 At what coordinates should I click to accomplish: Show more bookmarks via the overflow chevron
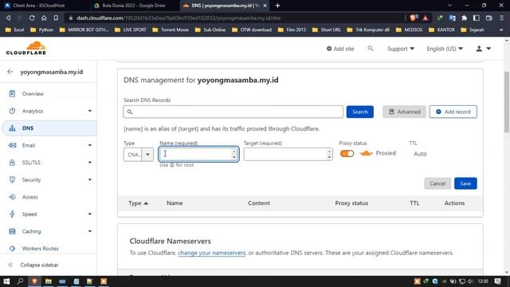501,29
